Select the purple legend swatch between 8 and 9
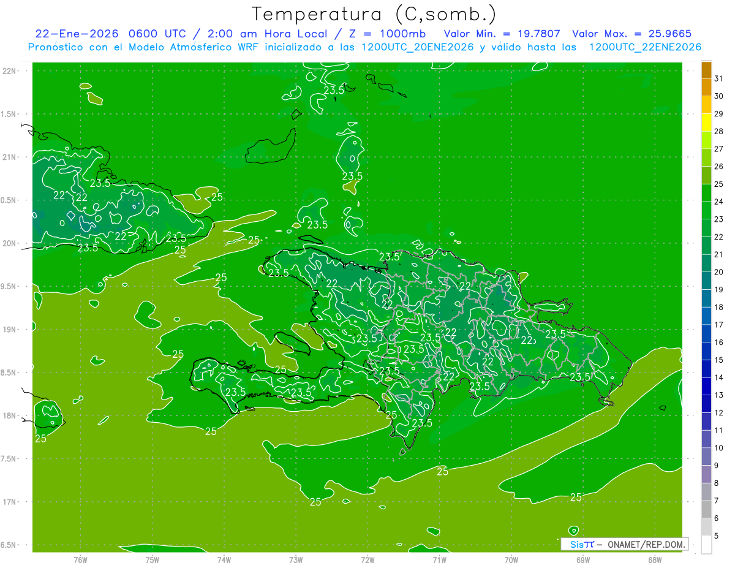Image resolution: width=735 pixels, height=568 pixels. pyautogui.click(x=706, y=474)
